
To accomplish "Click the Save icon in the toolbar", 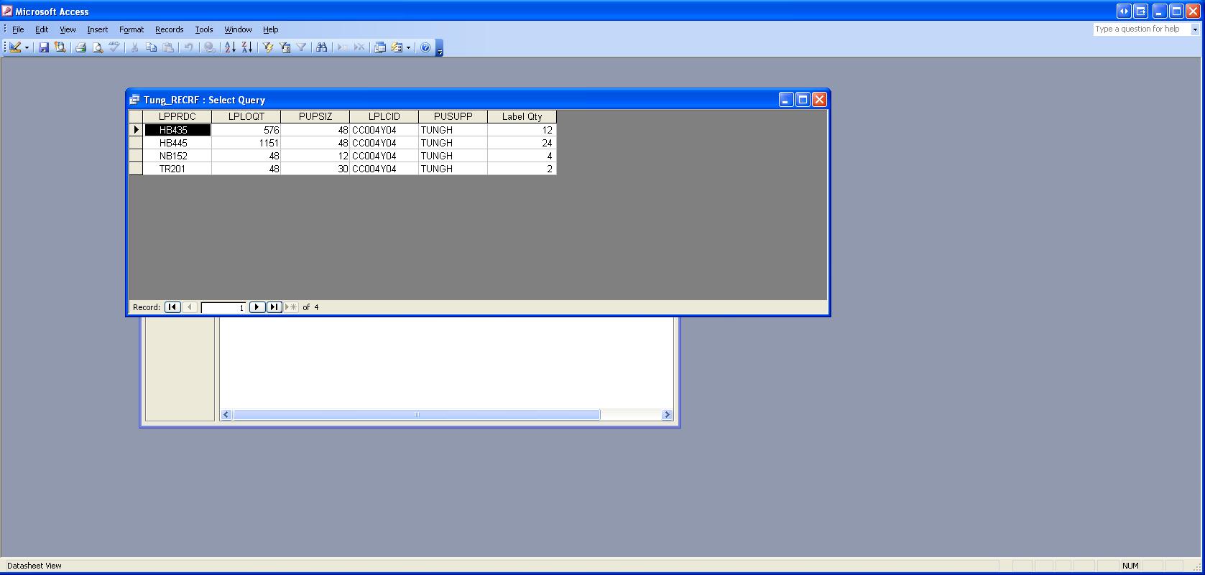I will [44, 47].
